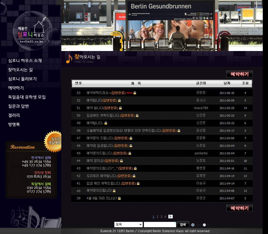Click the 글쓴이 column header
Viewport: 268px width, 234px height.
201,83
